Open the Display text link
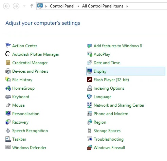The height and width of the screenshot is (161, 167). click(x=100, y=71)
